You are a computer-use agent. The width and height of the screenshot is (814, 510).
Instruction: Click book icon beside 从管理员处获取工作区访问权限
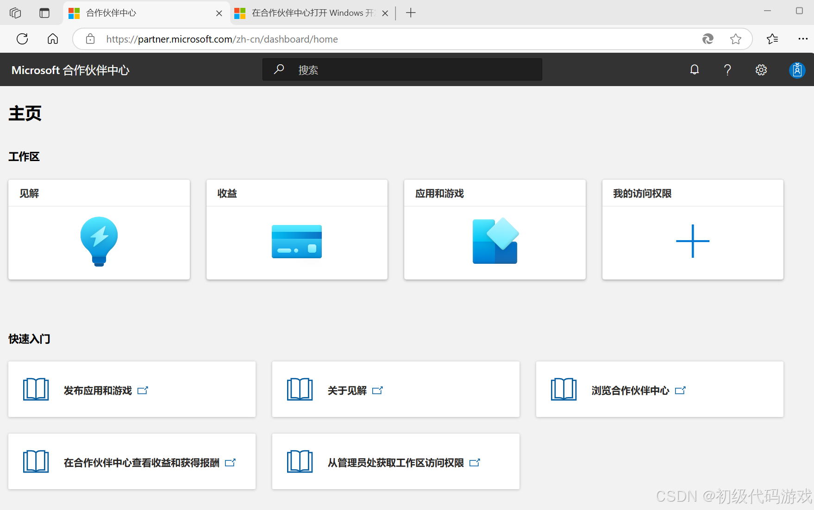300,461
